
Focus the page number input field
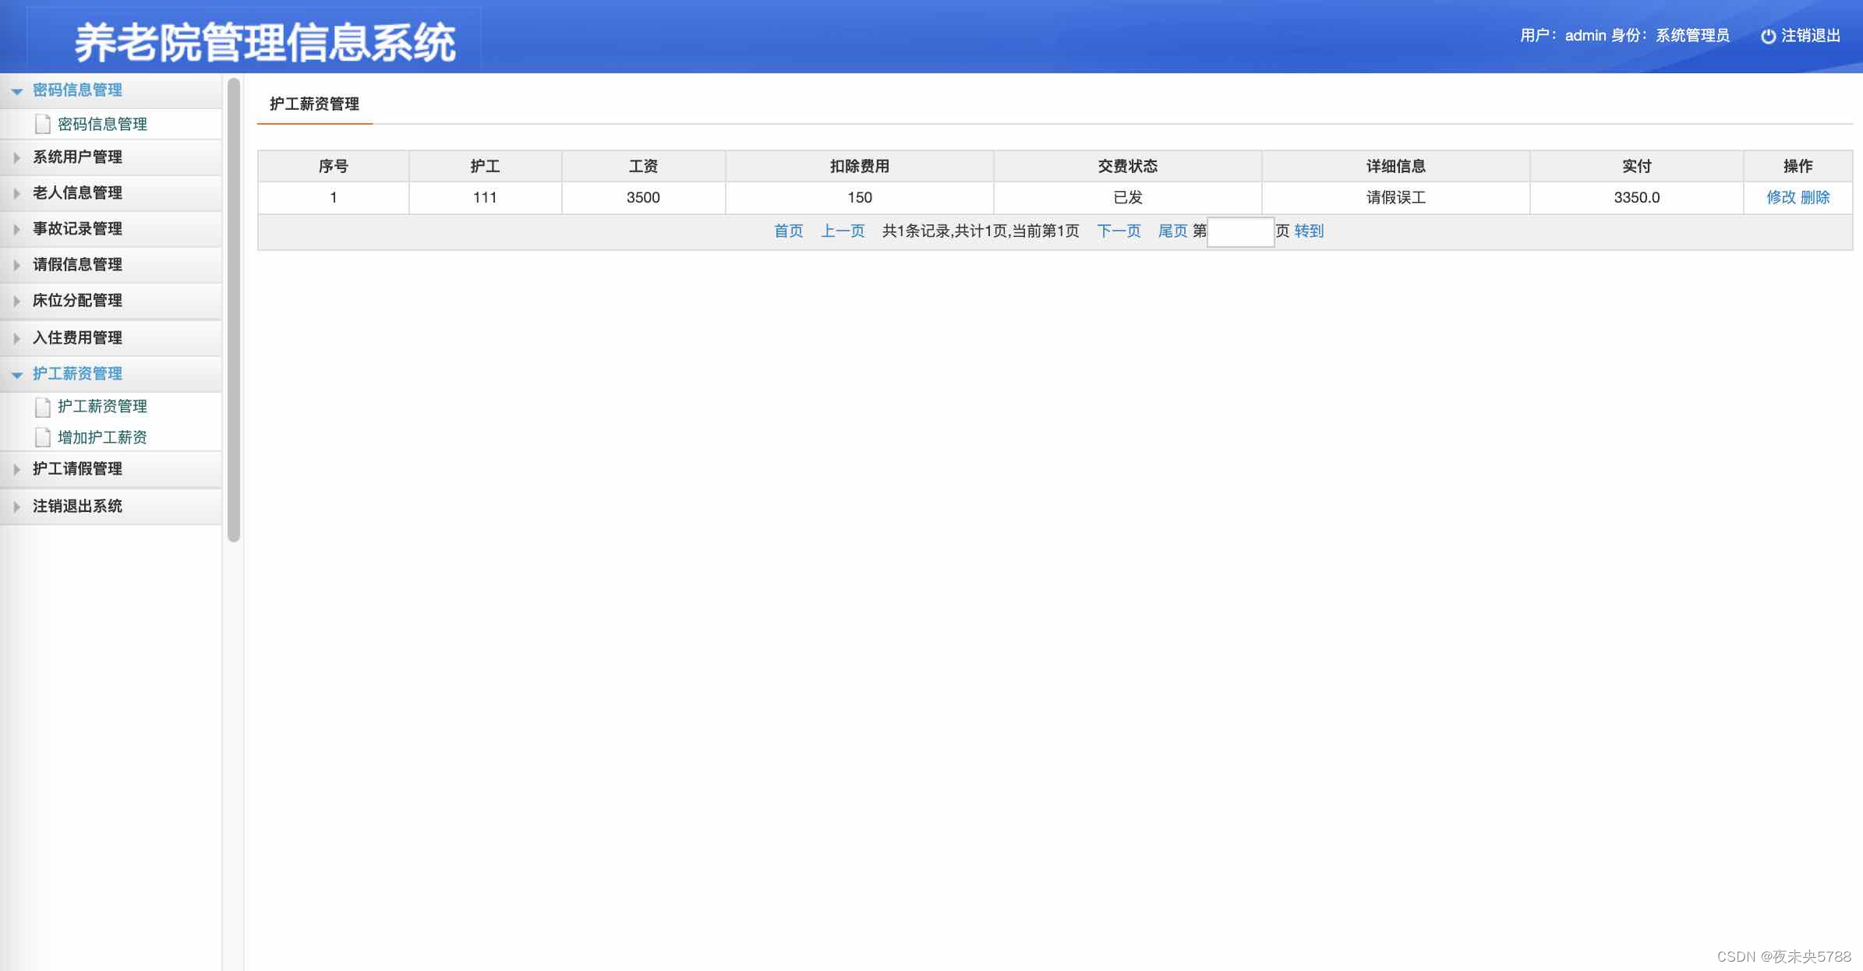pyautogui.click(x=1240, y=232)
